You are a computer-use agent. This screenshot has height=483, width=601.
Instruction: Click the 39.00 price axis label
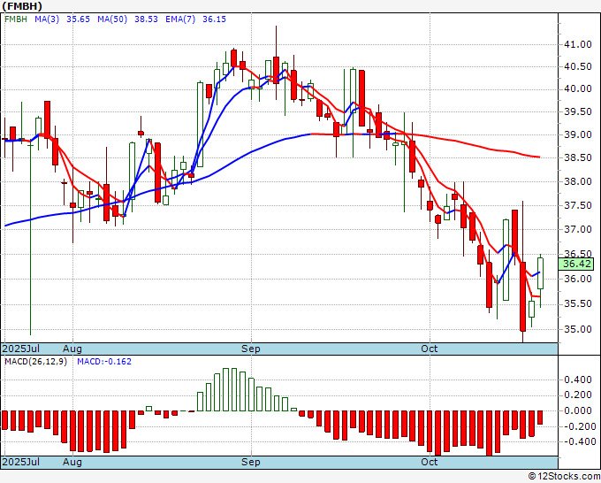578,135
